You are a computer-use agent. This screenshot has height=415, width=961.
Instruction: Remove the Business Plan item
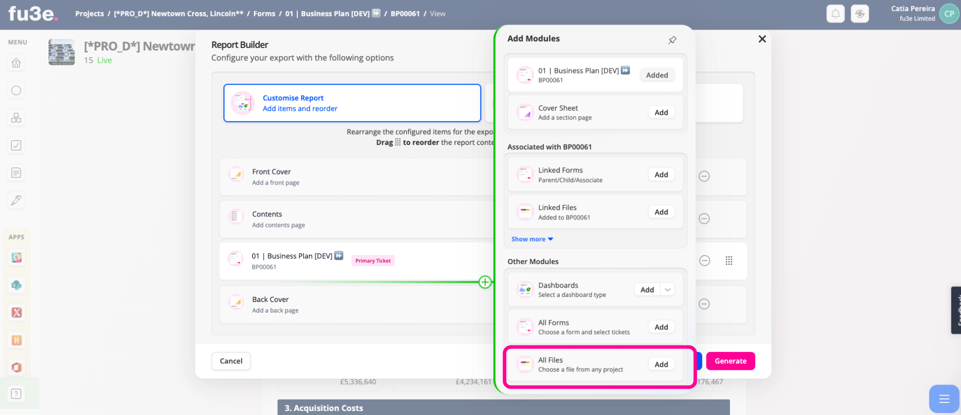click(705, 260)
